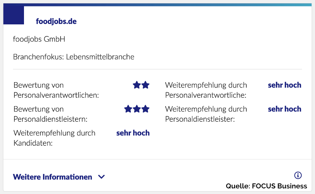315x194 pixels.
Task: Click the 'Bewertung von Personalverantwortlichen' label
Action: click(56, 90)
